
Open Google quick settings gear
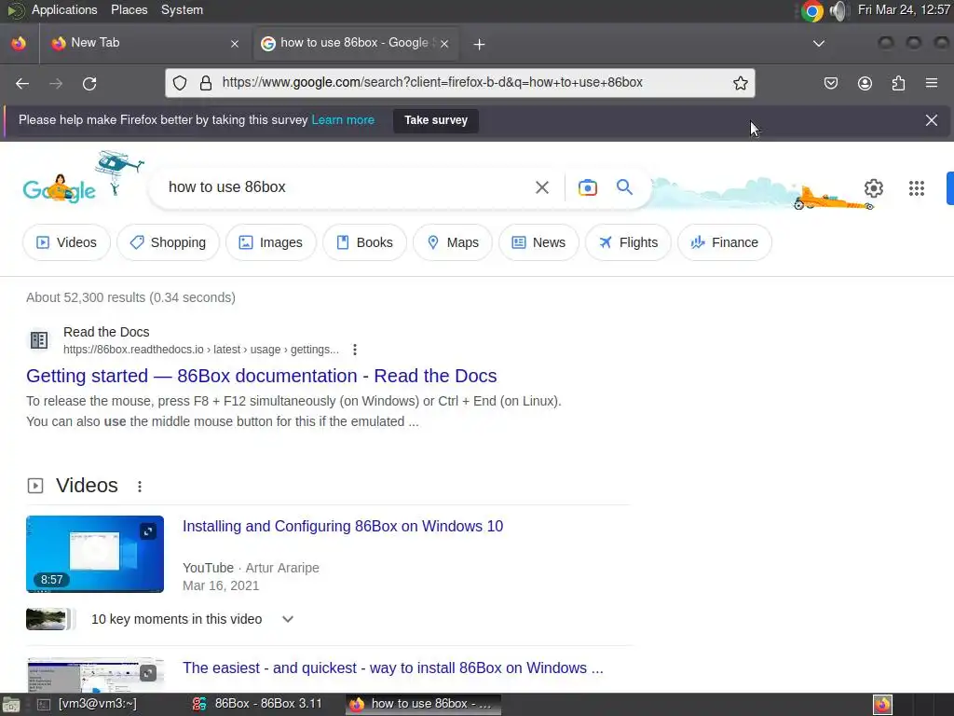[873, 188]
